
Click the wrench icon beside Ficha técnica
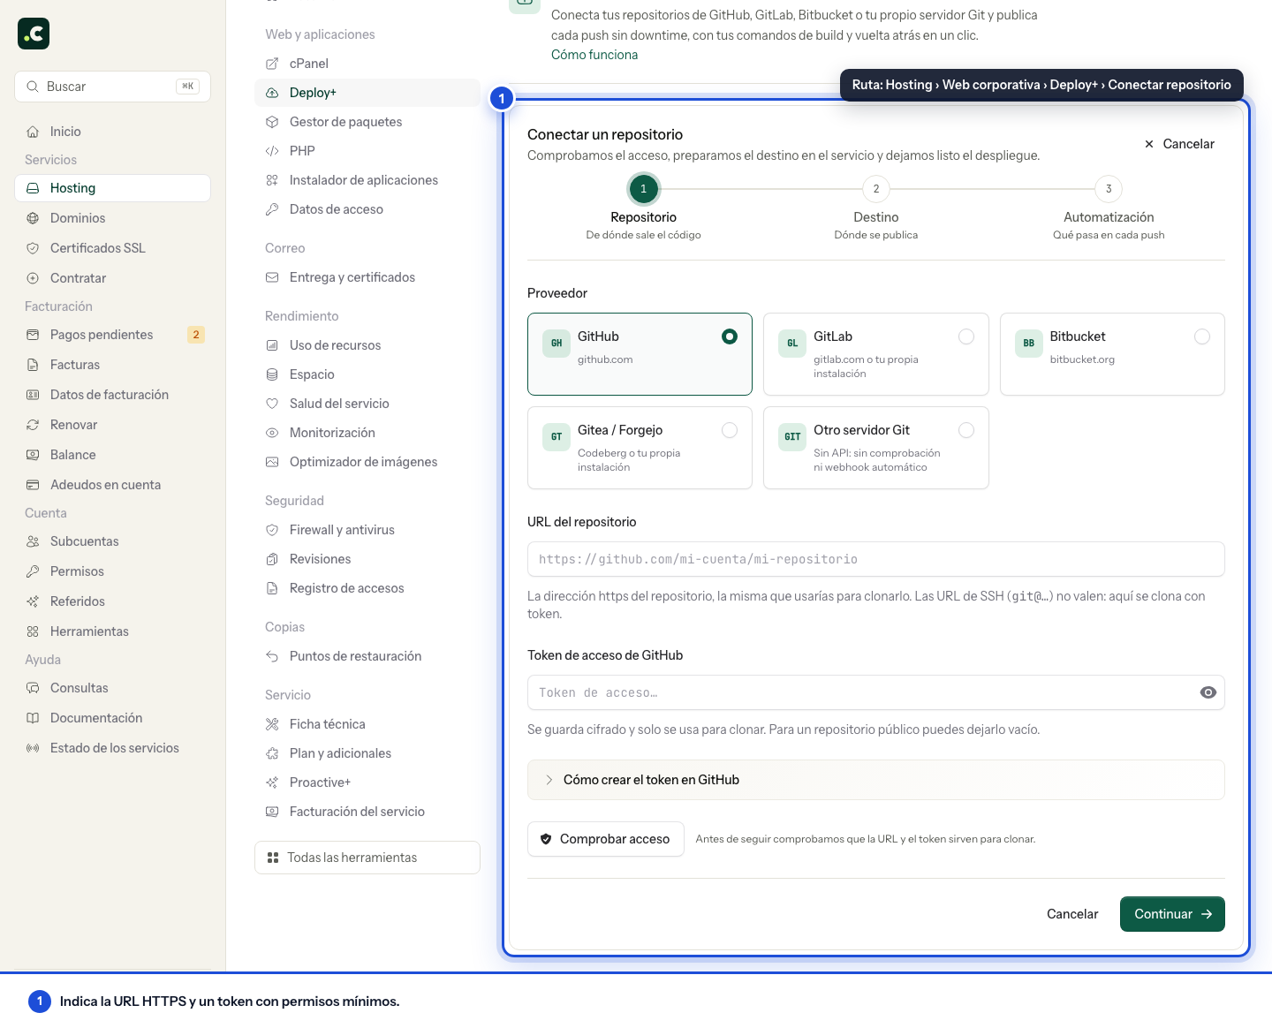click(272, 724)
